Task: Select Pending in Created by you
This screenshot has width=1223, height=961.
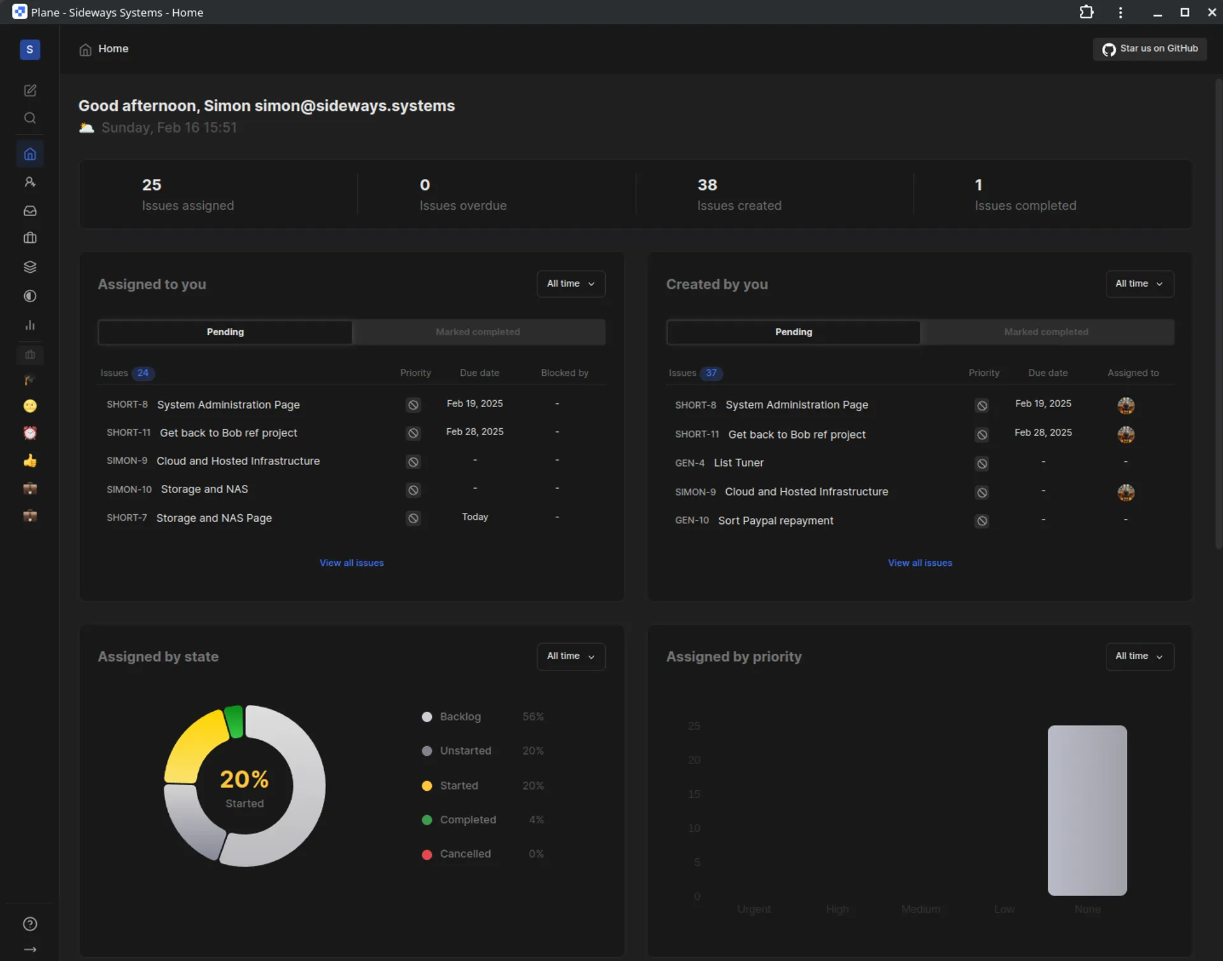Action: point(793,332)
